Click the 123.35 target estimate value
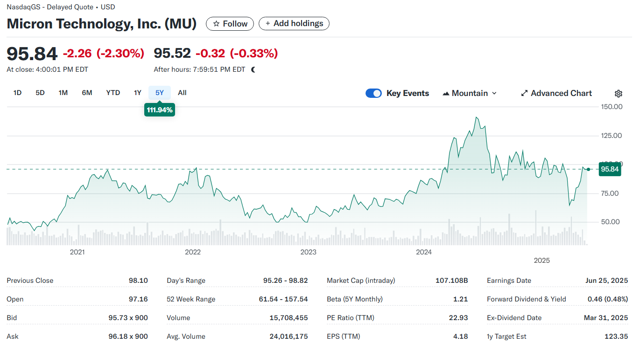The height and width of the screenshot is (349, 640). pos(616,336)
